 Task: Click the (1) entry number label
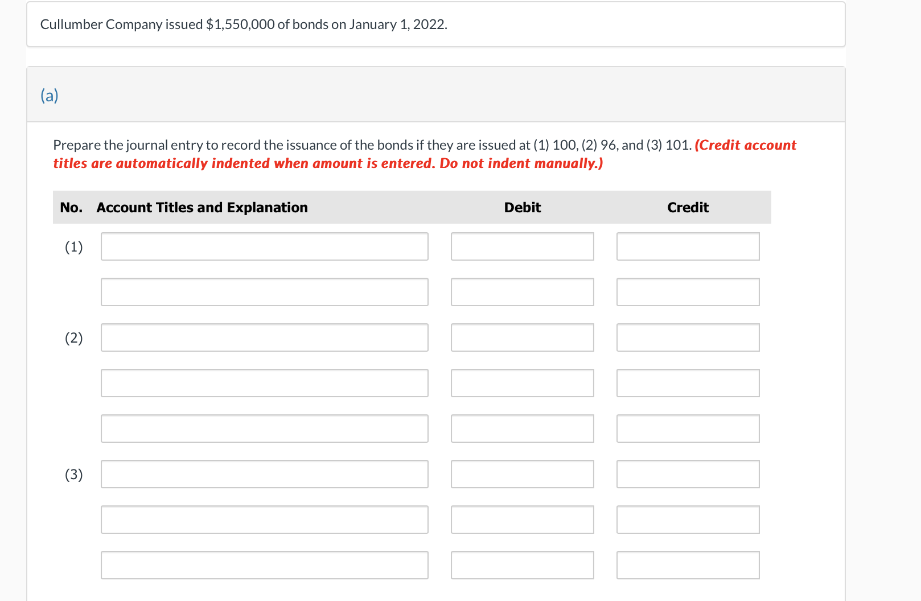pyautogui.click(x=74, y=246)
